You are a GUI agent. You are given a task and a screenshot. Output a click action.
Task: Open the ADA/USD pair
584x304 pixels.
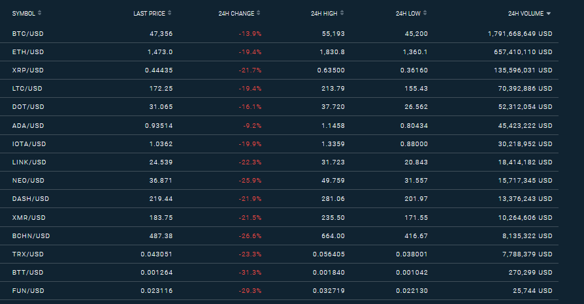(28, 125)
